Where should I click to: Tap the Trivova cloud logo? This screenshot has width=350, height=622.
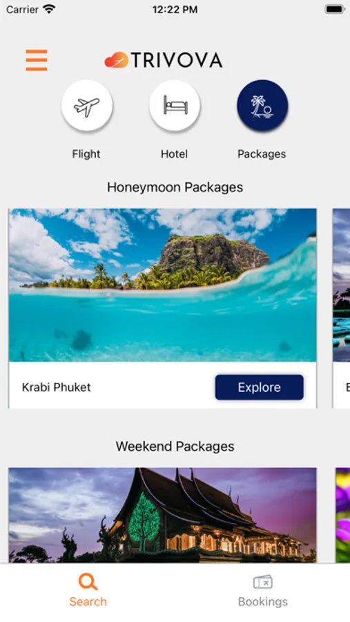coord(117,60)
